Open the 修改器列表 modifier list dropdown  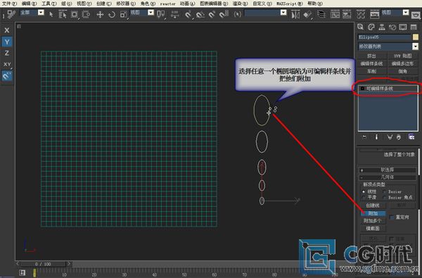[388, 46]
